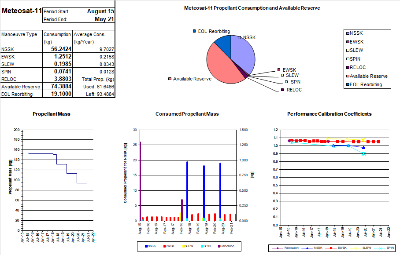
Task: Click the pie chart title about Propellant Consumption
Action: click(x=252, y=8)
